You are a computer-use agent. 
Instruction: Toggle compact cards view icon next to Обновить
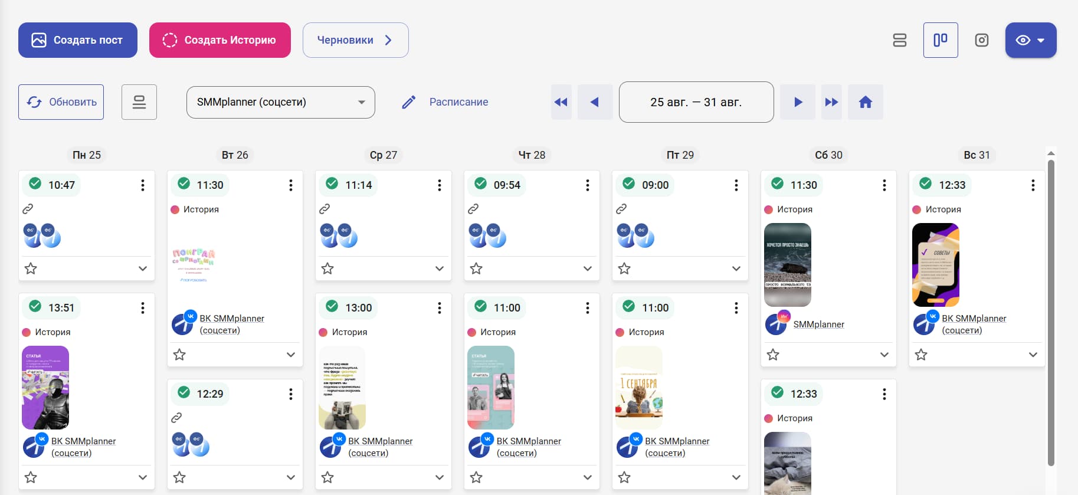click(139, 102)
